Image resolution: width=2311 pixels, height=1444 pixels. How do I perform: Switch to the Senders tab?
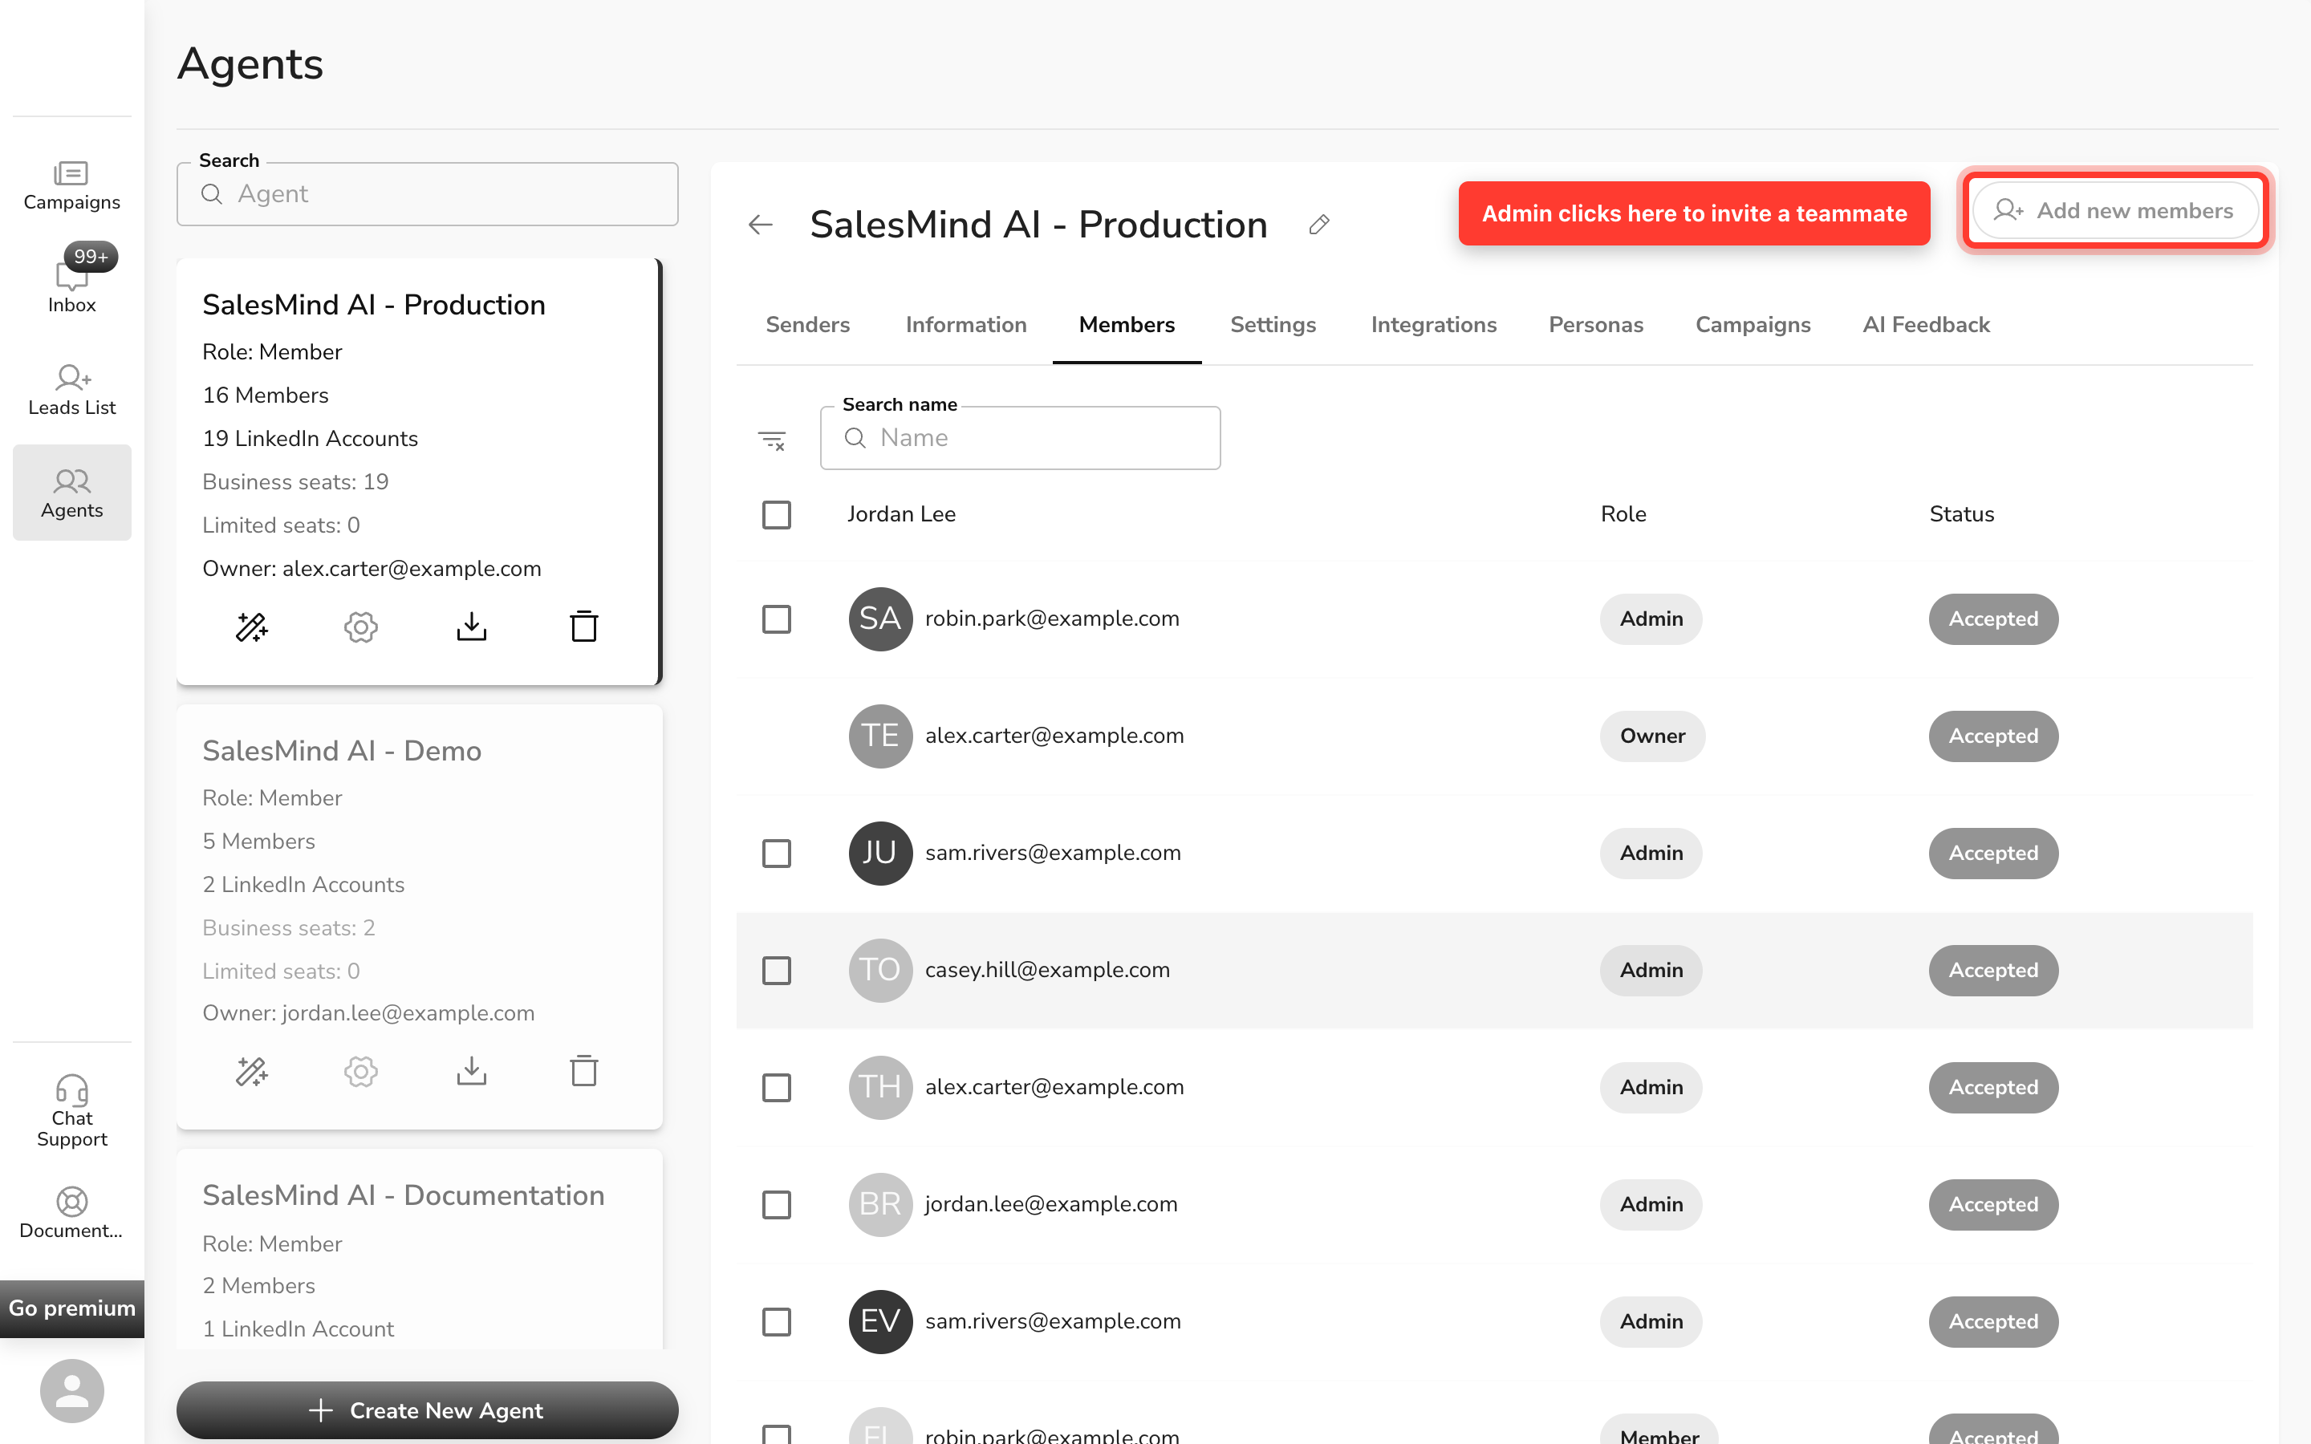click(807, 325)
